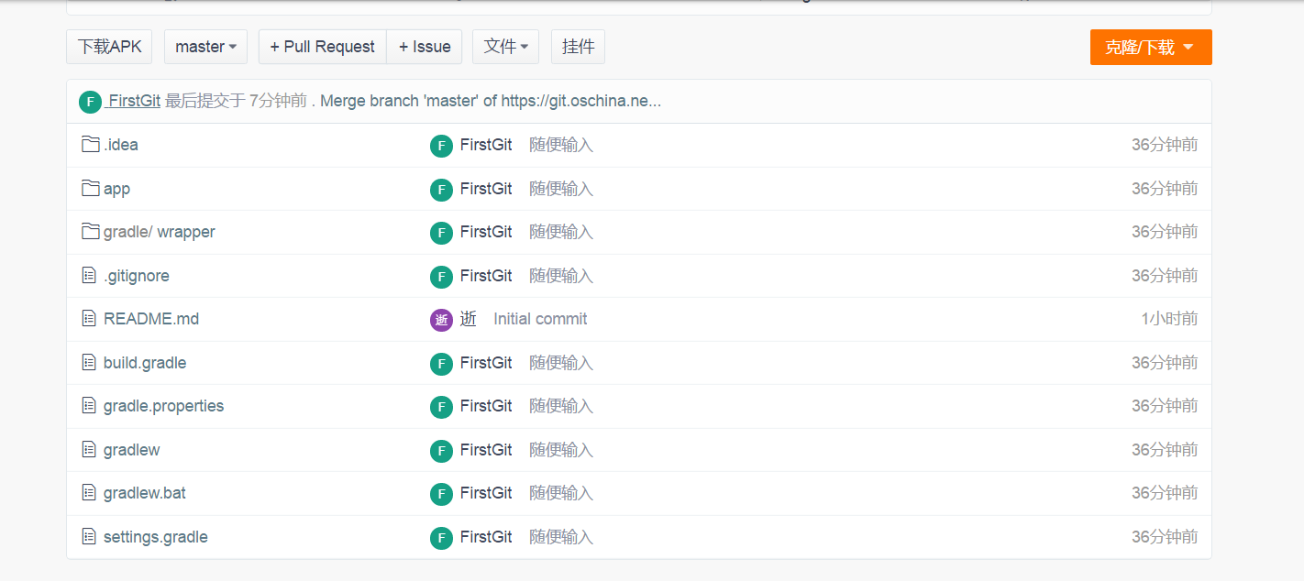Image resolution: width=1304 pixels, height=581 pixels.
Task: Click the file icon for gradle.properties
Action: point(89,405)
